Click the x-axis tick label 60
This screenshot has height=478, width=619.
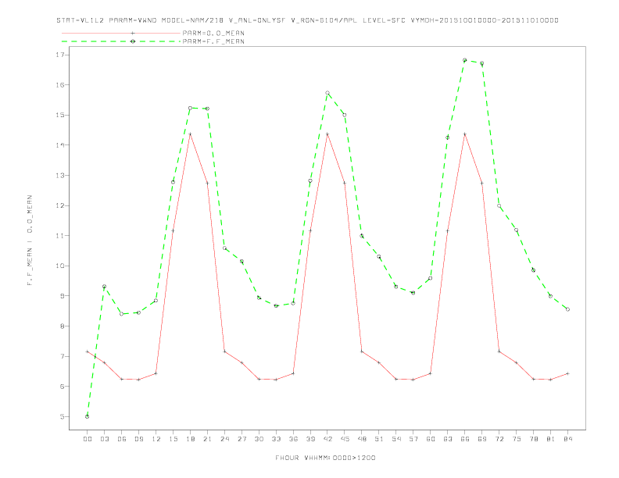click(x=431, y=439)
